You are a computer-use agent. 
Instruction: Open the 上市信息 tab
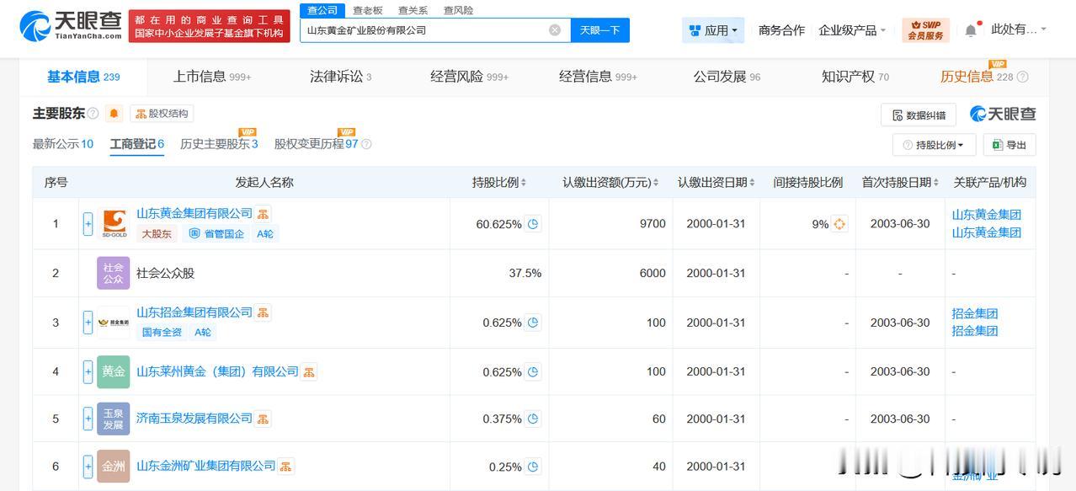pyautogui.click(x=212, y=77)
